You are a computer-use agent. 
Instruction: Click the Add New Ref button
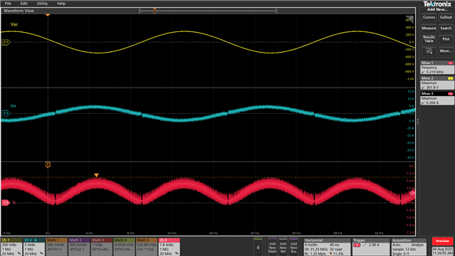coord(283,247)
